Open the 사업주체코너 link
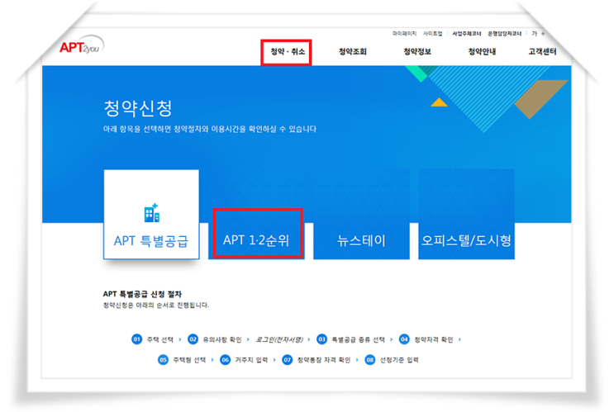The image size is (614, 412). (x=467, y=34)
